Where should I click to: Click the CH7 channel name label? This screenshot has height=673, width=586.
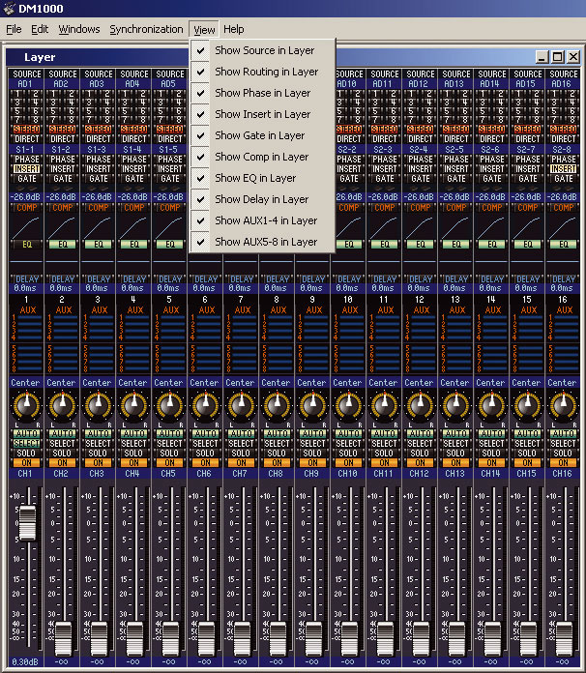click(x=241, y=474)
